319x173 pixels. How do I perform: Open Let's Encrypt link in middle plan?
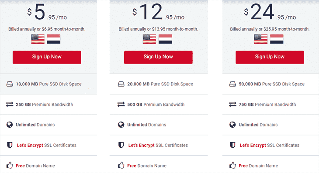pos(142,145)
